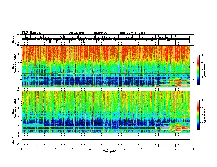Image resolution: width=217 pixels, height=167 pixels.
Task: Click time axis tick label "3"
Action: 73,149
